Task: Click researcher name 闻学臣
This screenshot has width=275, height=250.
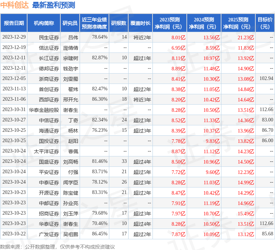Action: pyautogui.click(x=71, y=182)
